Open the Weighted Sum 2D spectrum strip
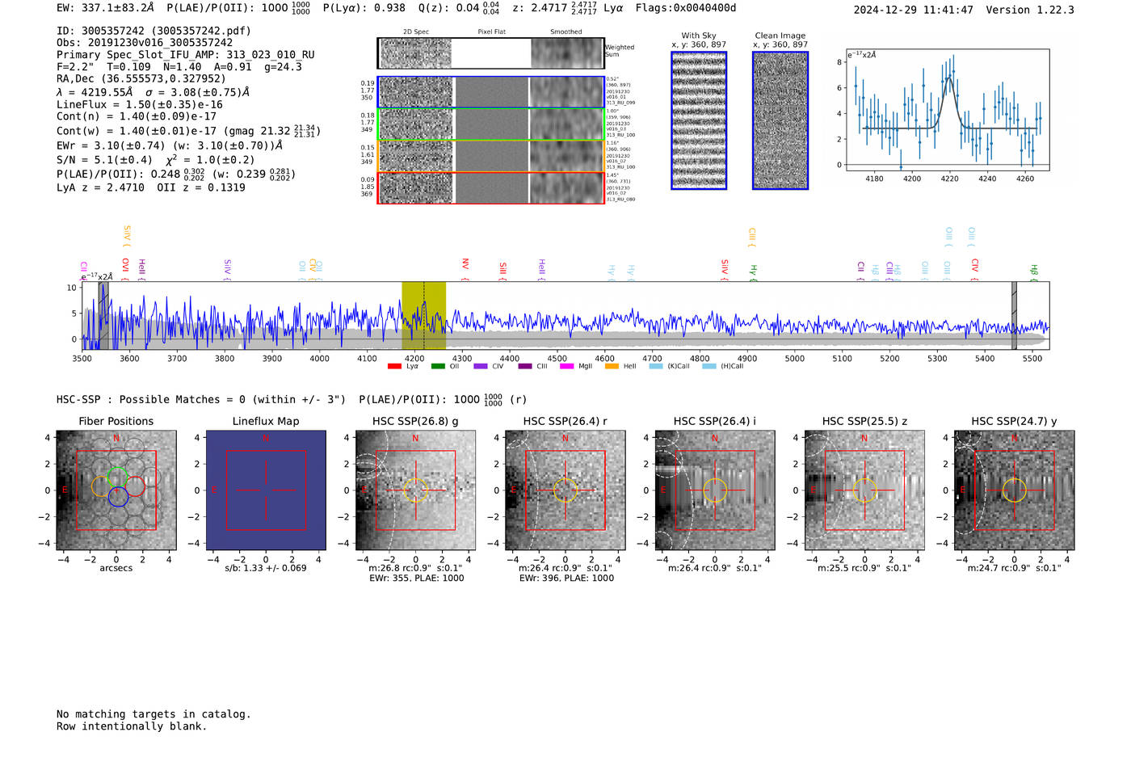This screenshot has height=770, width=1131. (x=490, y=53)
